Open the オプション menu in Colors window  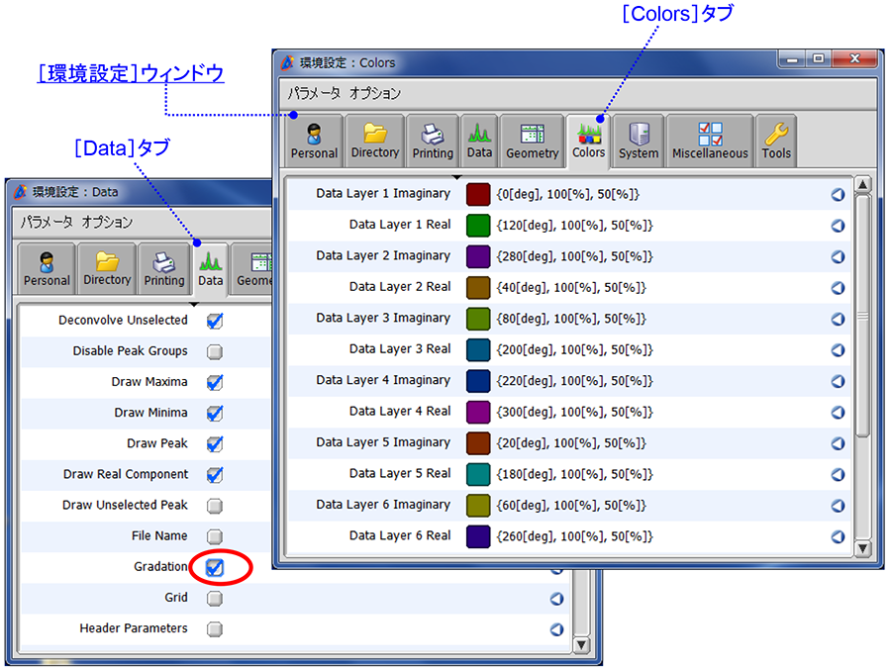[375, 93]
